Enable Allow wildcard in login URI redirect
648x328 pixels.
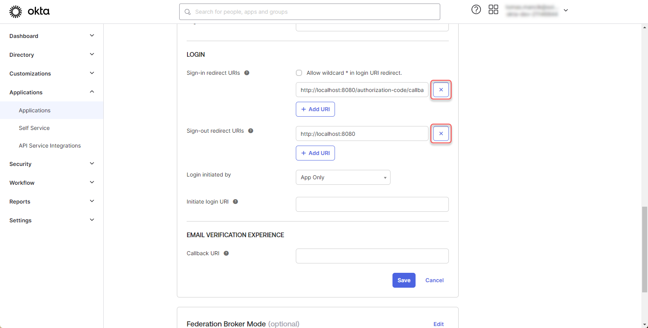point(299,73)
